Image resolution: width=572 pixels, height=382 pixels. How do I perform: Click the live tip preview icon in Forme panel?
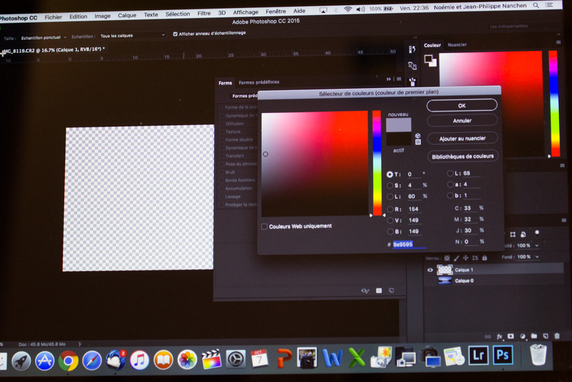coord(365,291)
